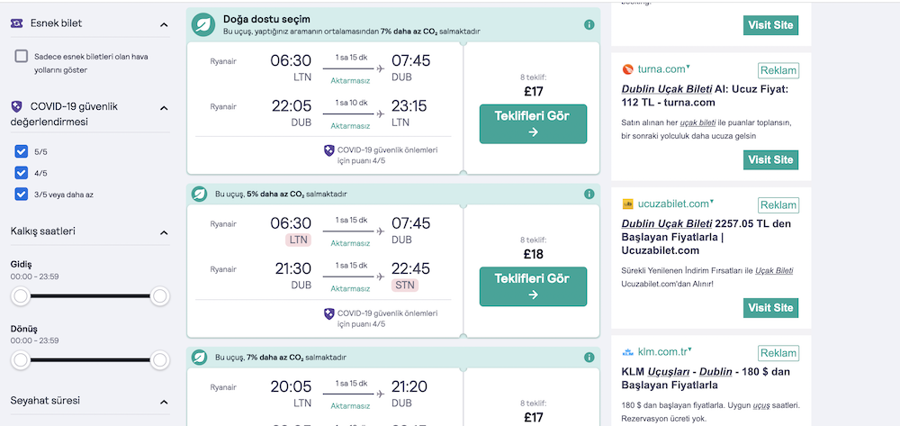Click the turna.com logo icon in the ad
This screenshot has width=900, height=426.
[627, 70]
